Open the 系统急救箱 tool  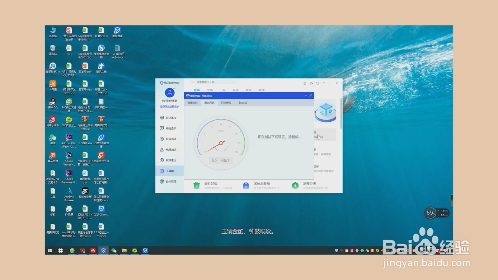pyautogui.click(x=261, y=185)
